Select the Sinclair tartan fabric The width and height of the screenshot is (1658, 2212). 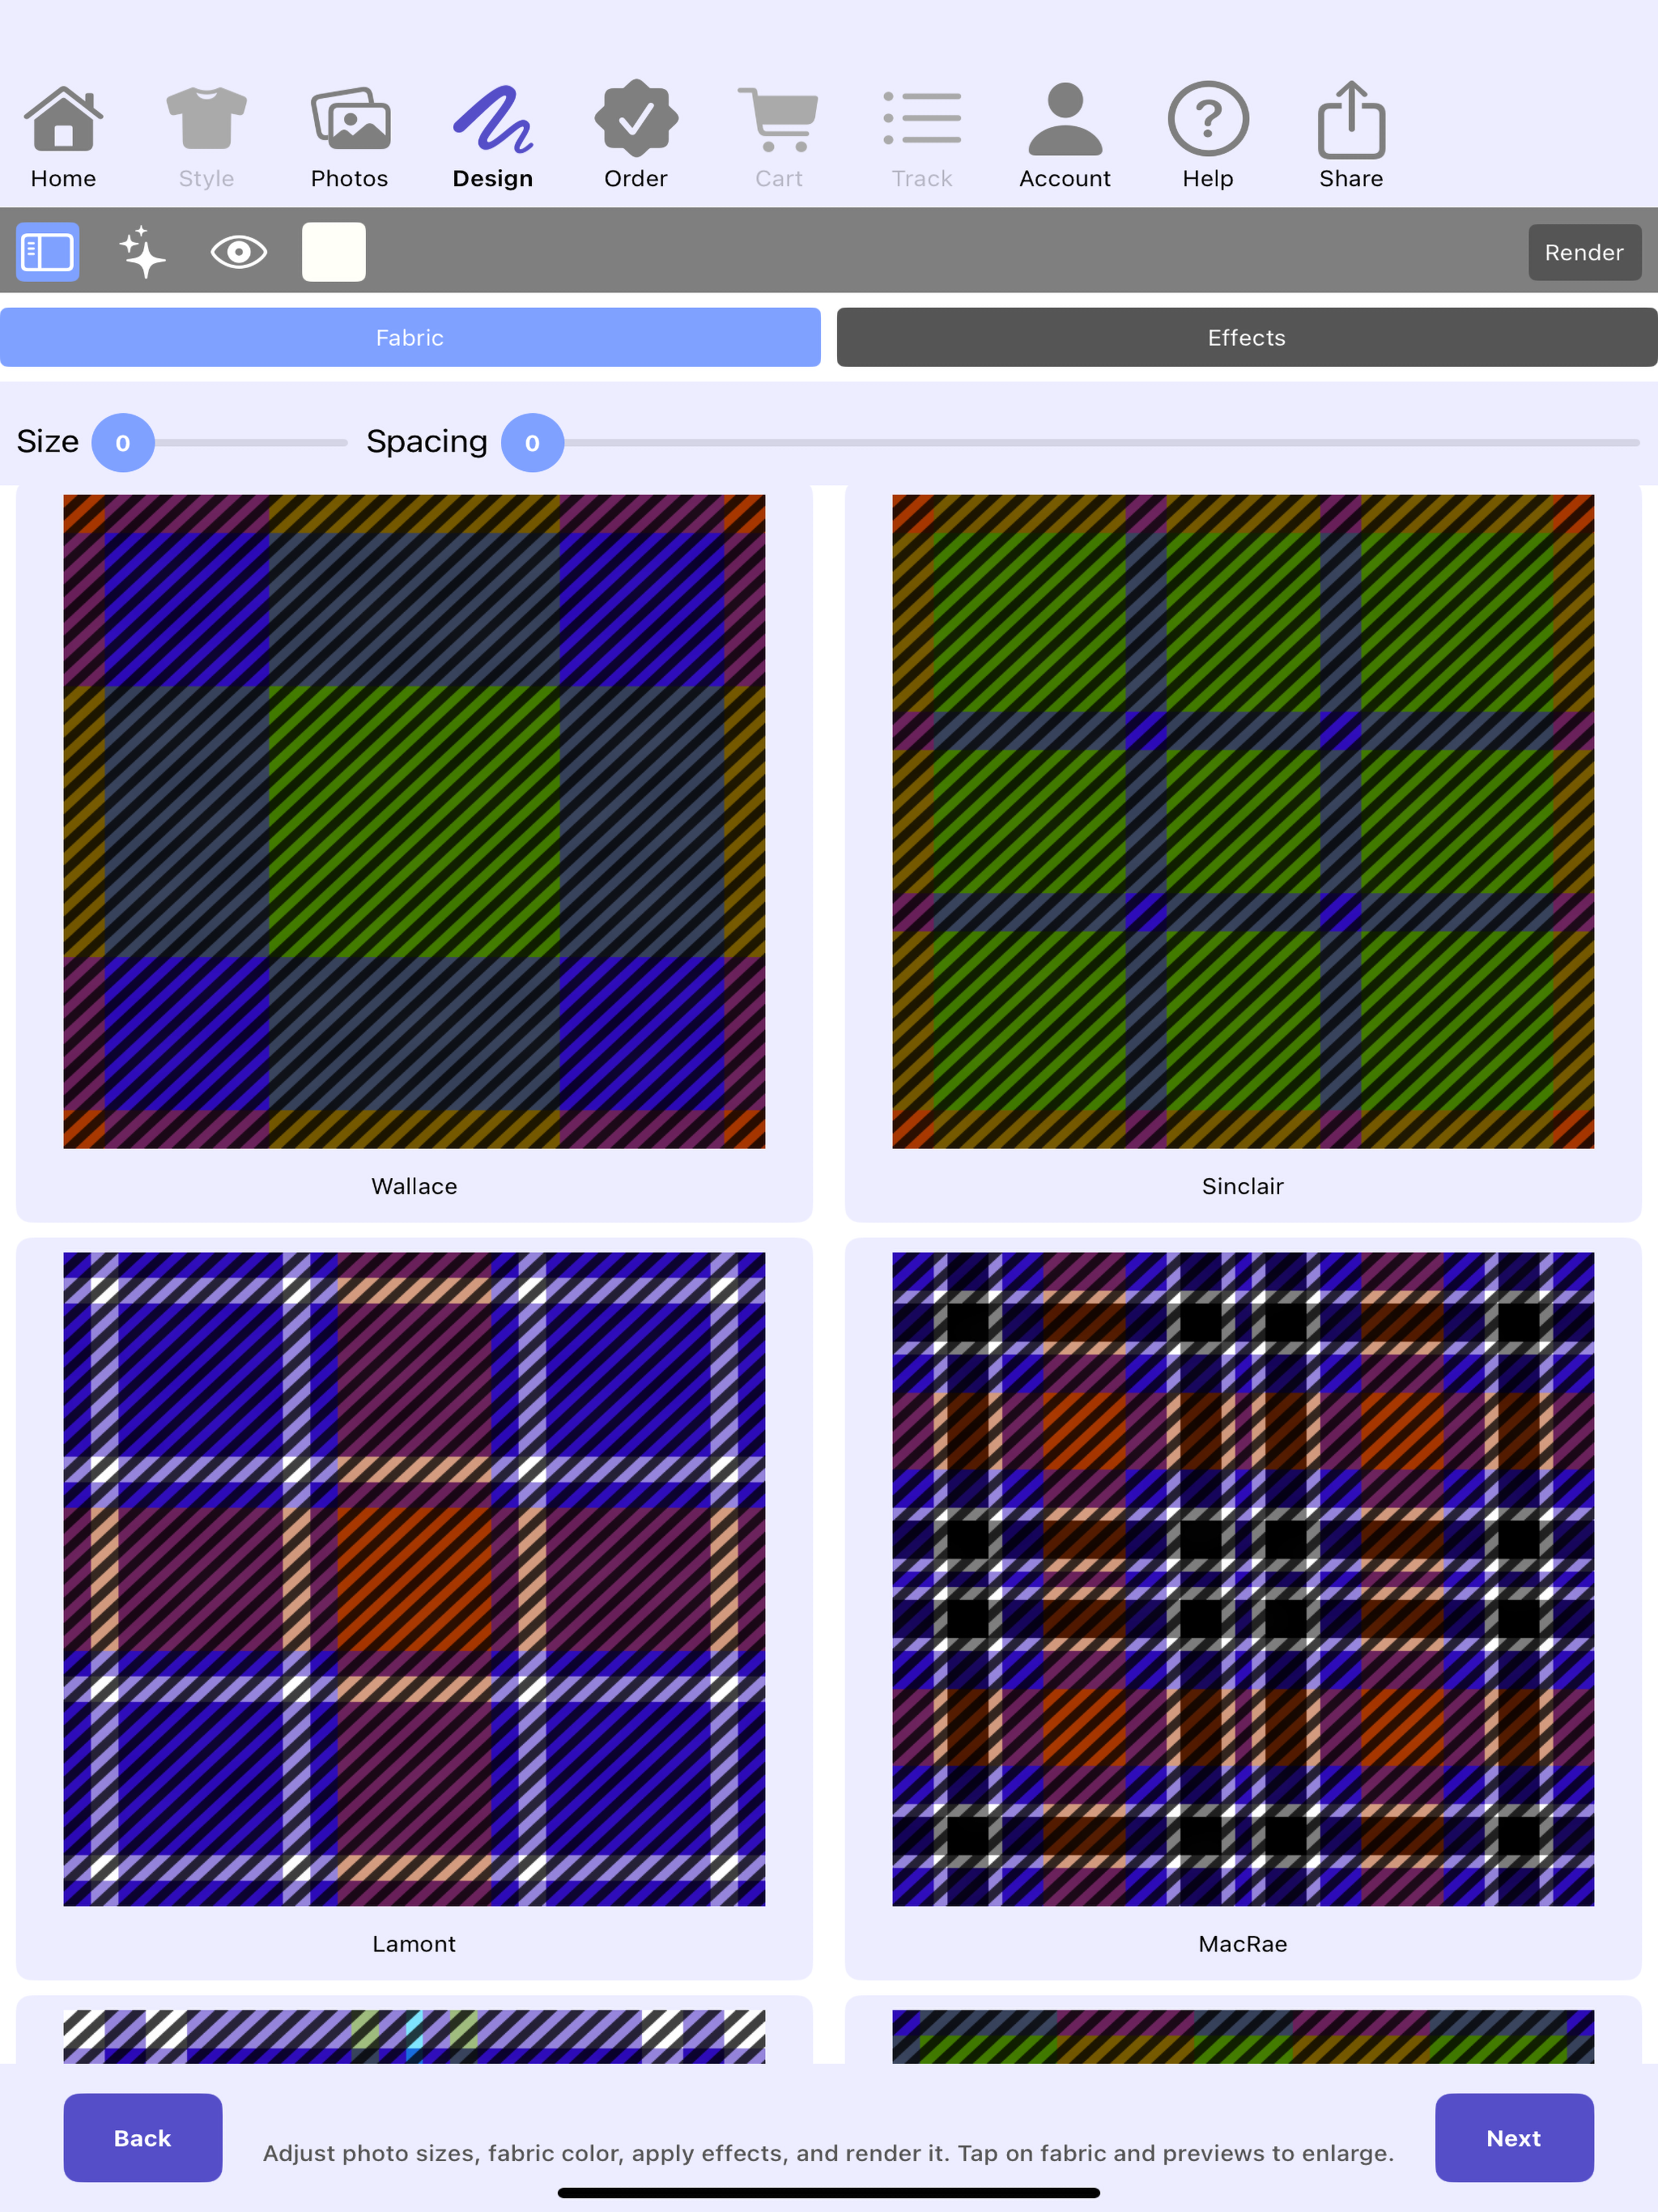[1243, 821]
